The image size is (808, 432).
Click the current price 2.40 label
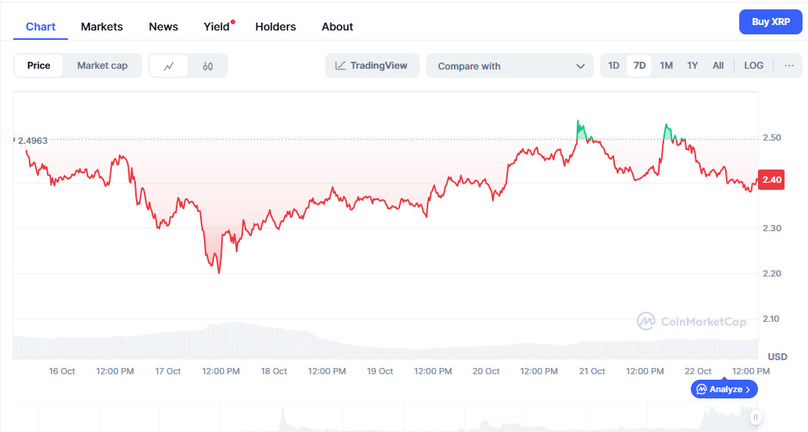pyautogui.click(x=772, y=180)
